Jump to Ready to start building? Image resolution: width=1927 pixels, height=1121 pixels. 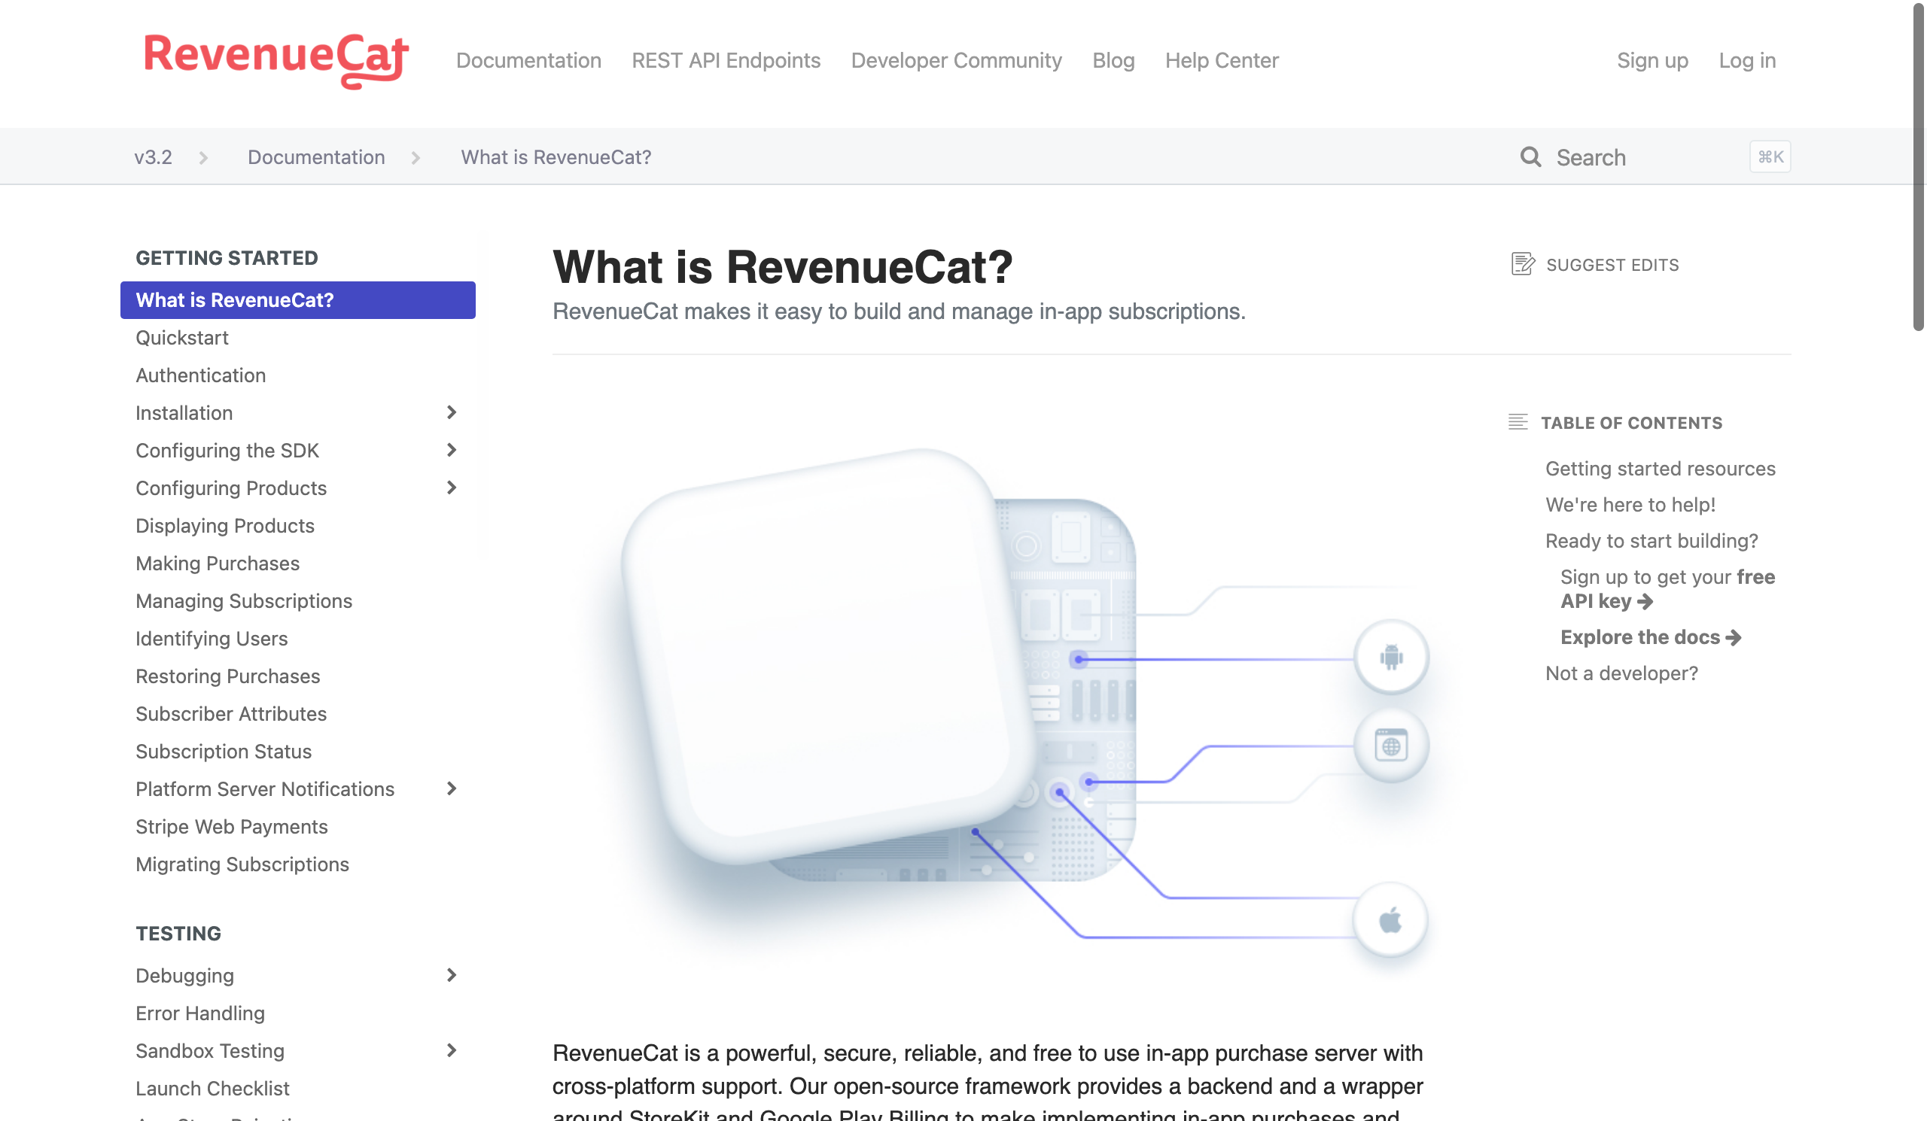pos(1651,540)
